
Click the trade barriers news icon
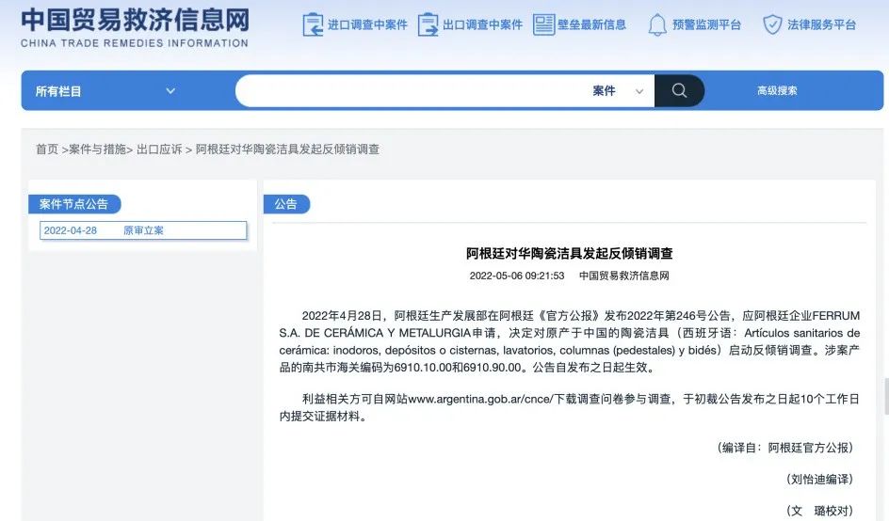click(543, 24)
